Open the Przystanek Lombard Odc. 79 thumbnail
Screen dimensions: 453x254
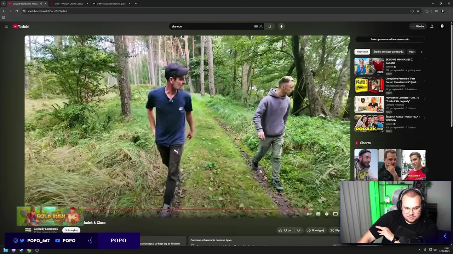pos(369,104)
